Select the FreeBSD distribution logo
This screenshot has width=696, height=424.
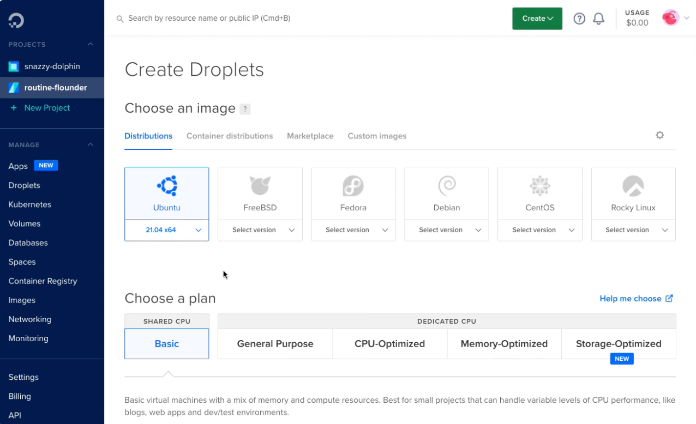tap(260, 186)
